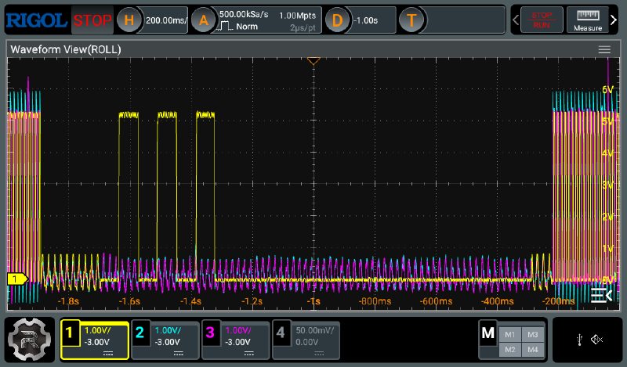The image size is (627, 367).
Task: Toggle channel 2 cyan display
Action: click(x=165, y=339)
